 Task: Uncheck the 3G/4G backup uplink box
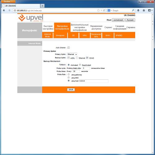pos(87,58)
